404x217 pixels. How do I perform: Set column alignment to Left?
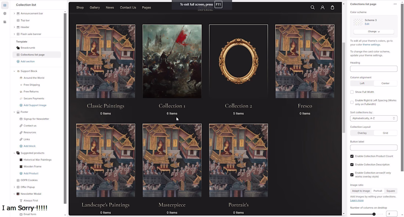point(362,83)
